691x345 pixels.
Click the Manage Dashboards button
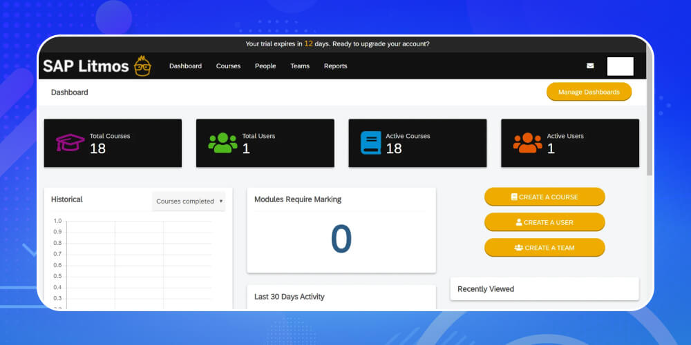click(x=589, y=92)
